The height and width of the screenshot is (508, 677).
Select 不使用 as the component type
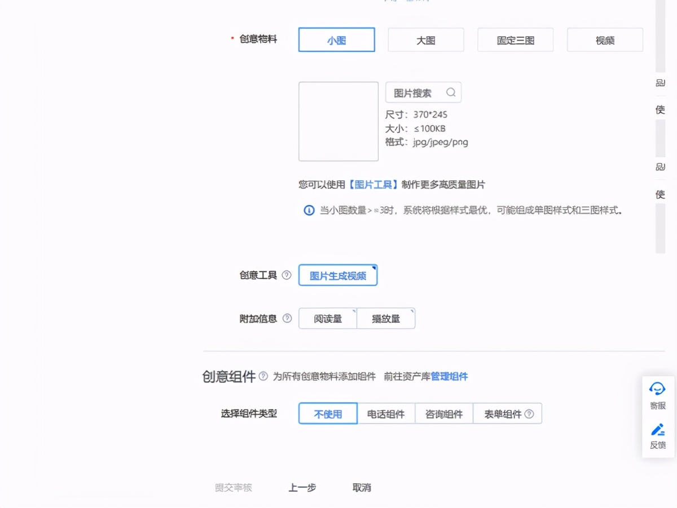pyautogui.click(x=327, y=413)
